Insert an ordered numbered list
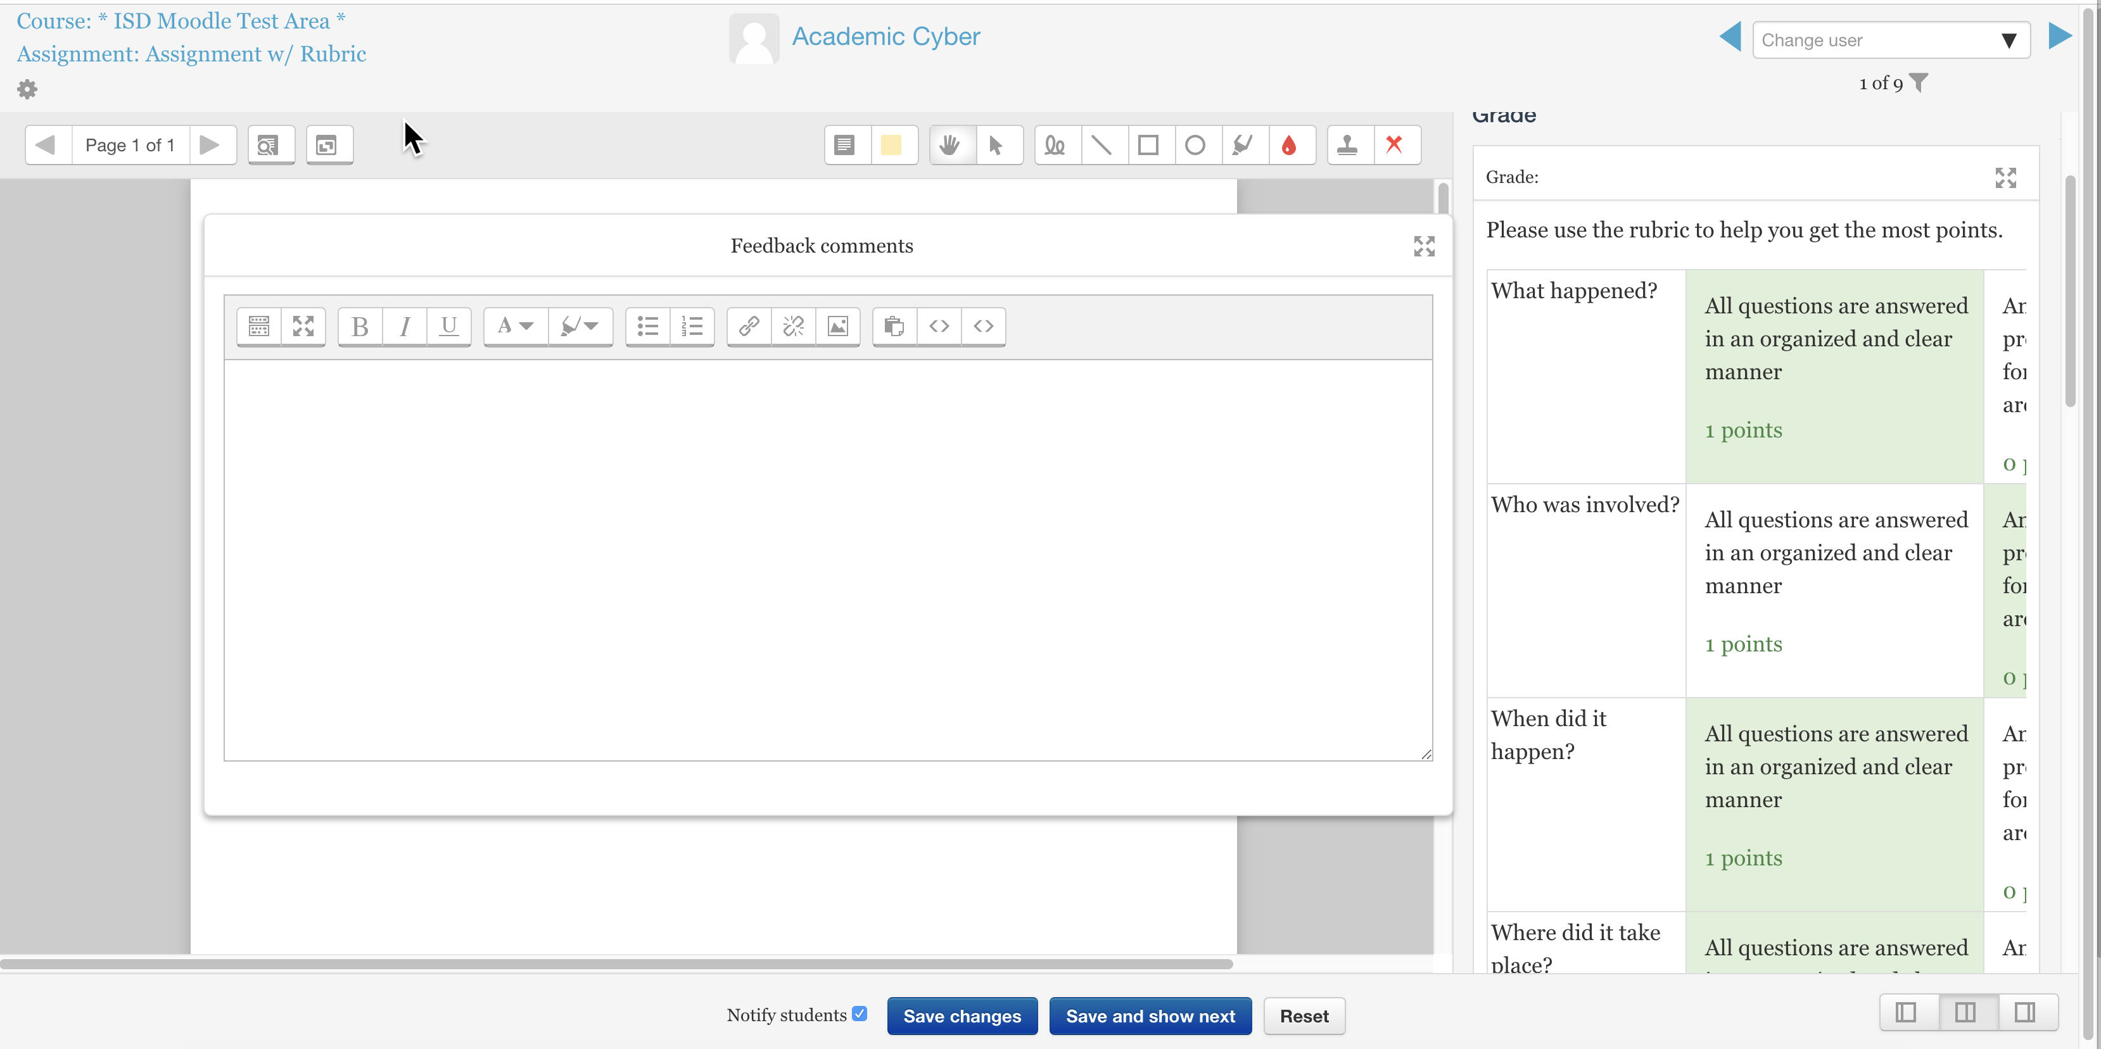2101x1049 pixels. coord(692,326)
